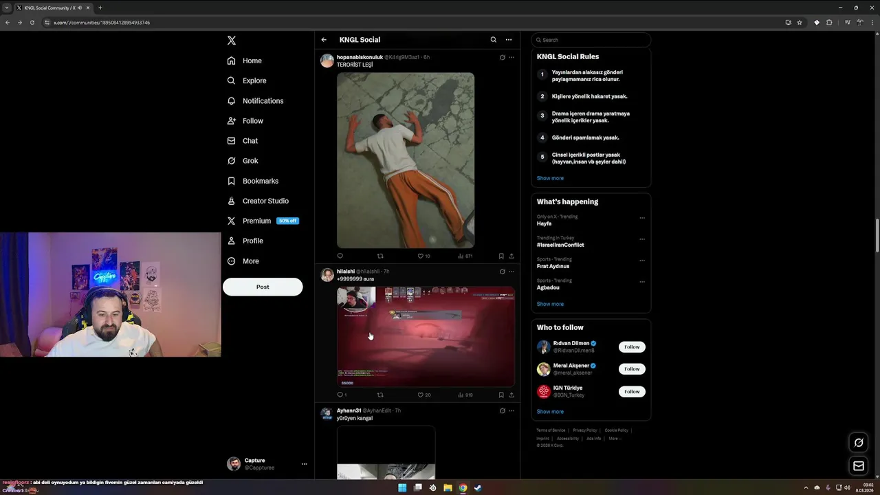Share the +9999999 aura post
Screen dimensions: 880x495
tap(511, 395)
